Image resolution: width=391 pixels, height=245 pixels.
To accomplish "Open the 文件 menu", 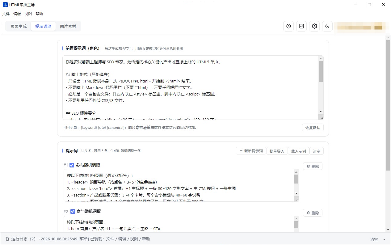I will 6,14.
